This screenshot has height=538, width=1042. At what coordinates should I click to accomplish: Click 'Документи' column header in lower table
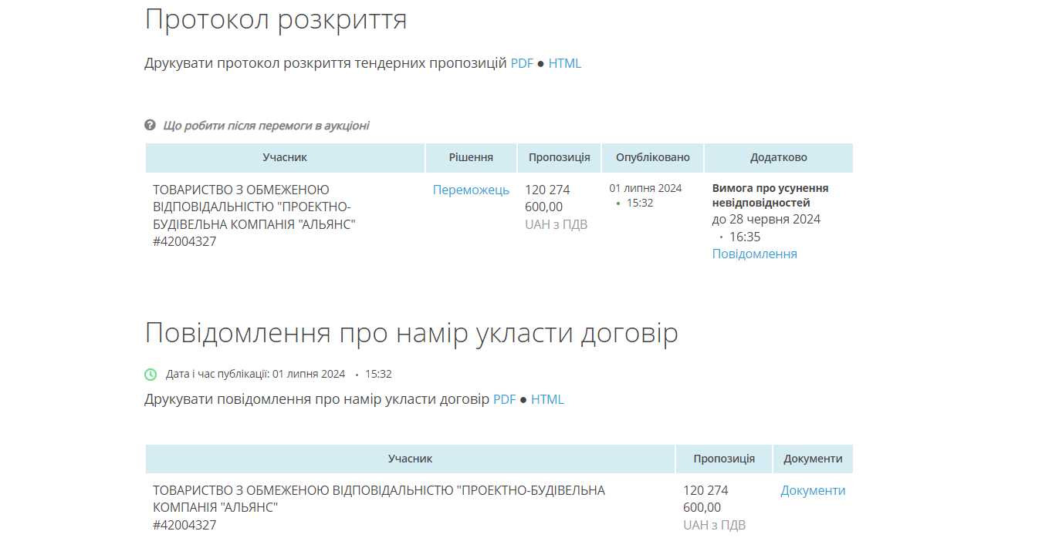[813, 459]
